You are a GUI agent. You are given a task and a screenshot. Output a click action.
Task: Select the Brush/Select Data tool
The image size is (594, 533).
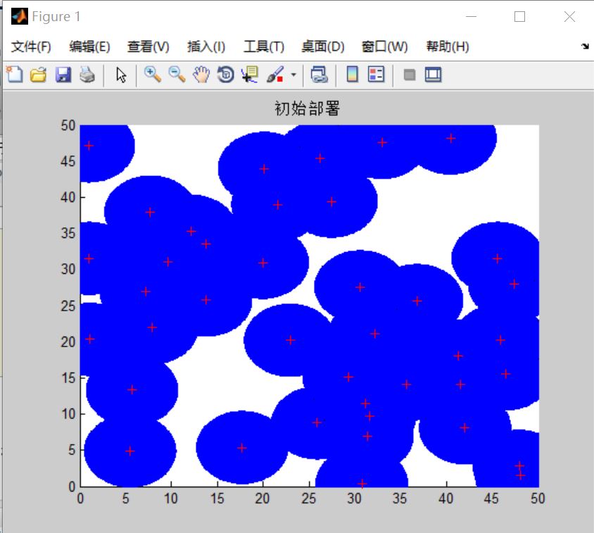(x=275, y=75)
